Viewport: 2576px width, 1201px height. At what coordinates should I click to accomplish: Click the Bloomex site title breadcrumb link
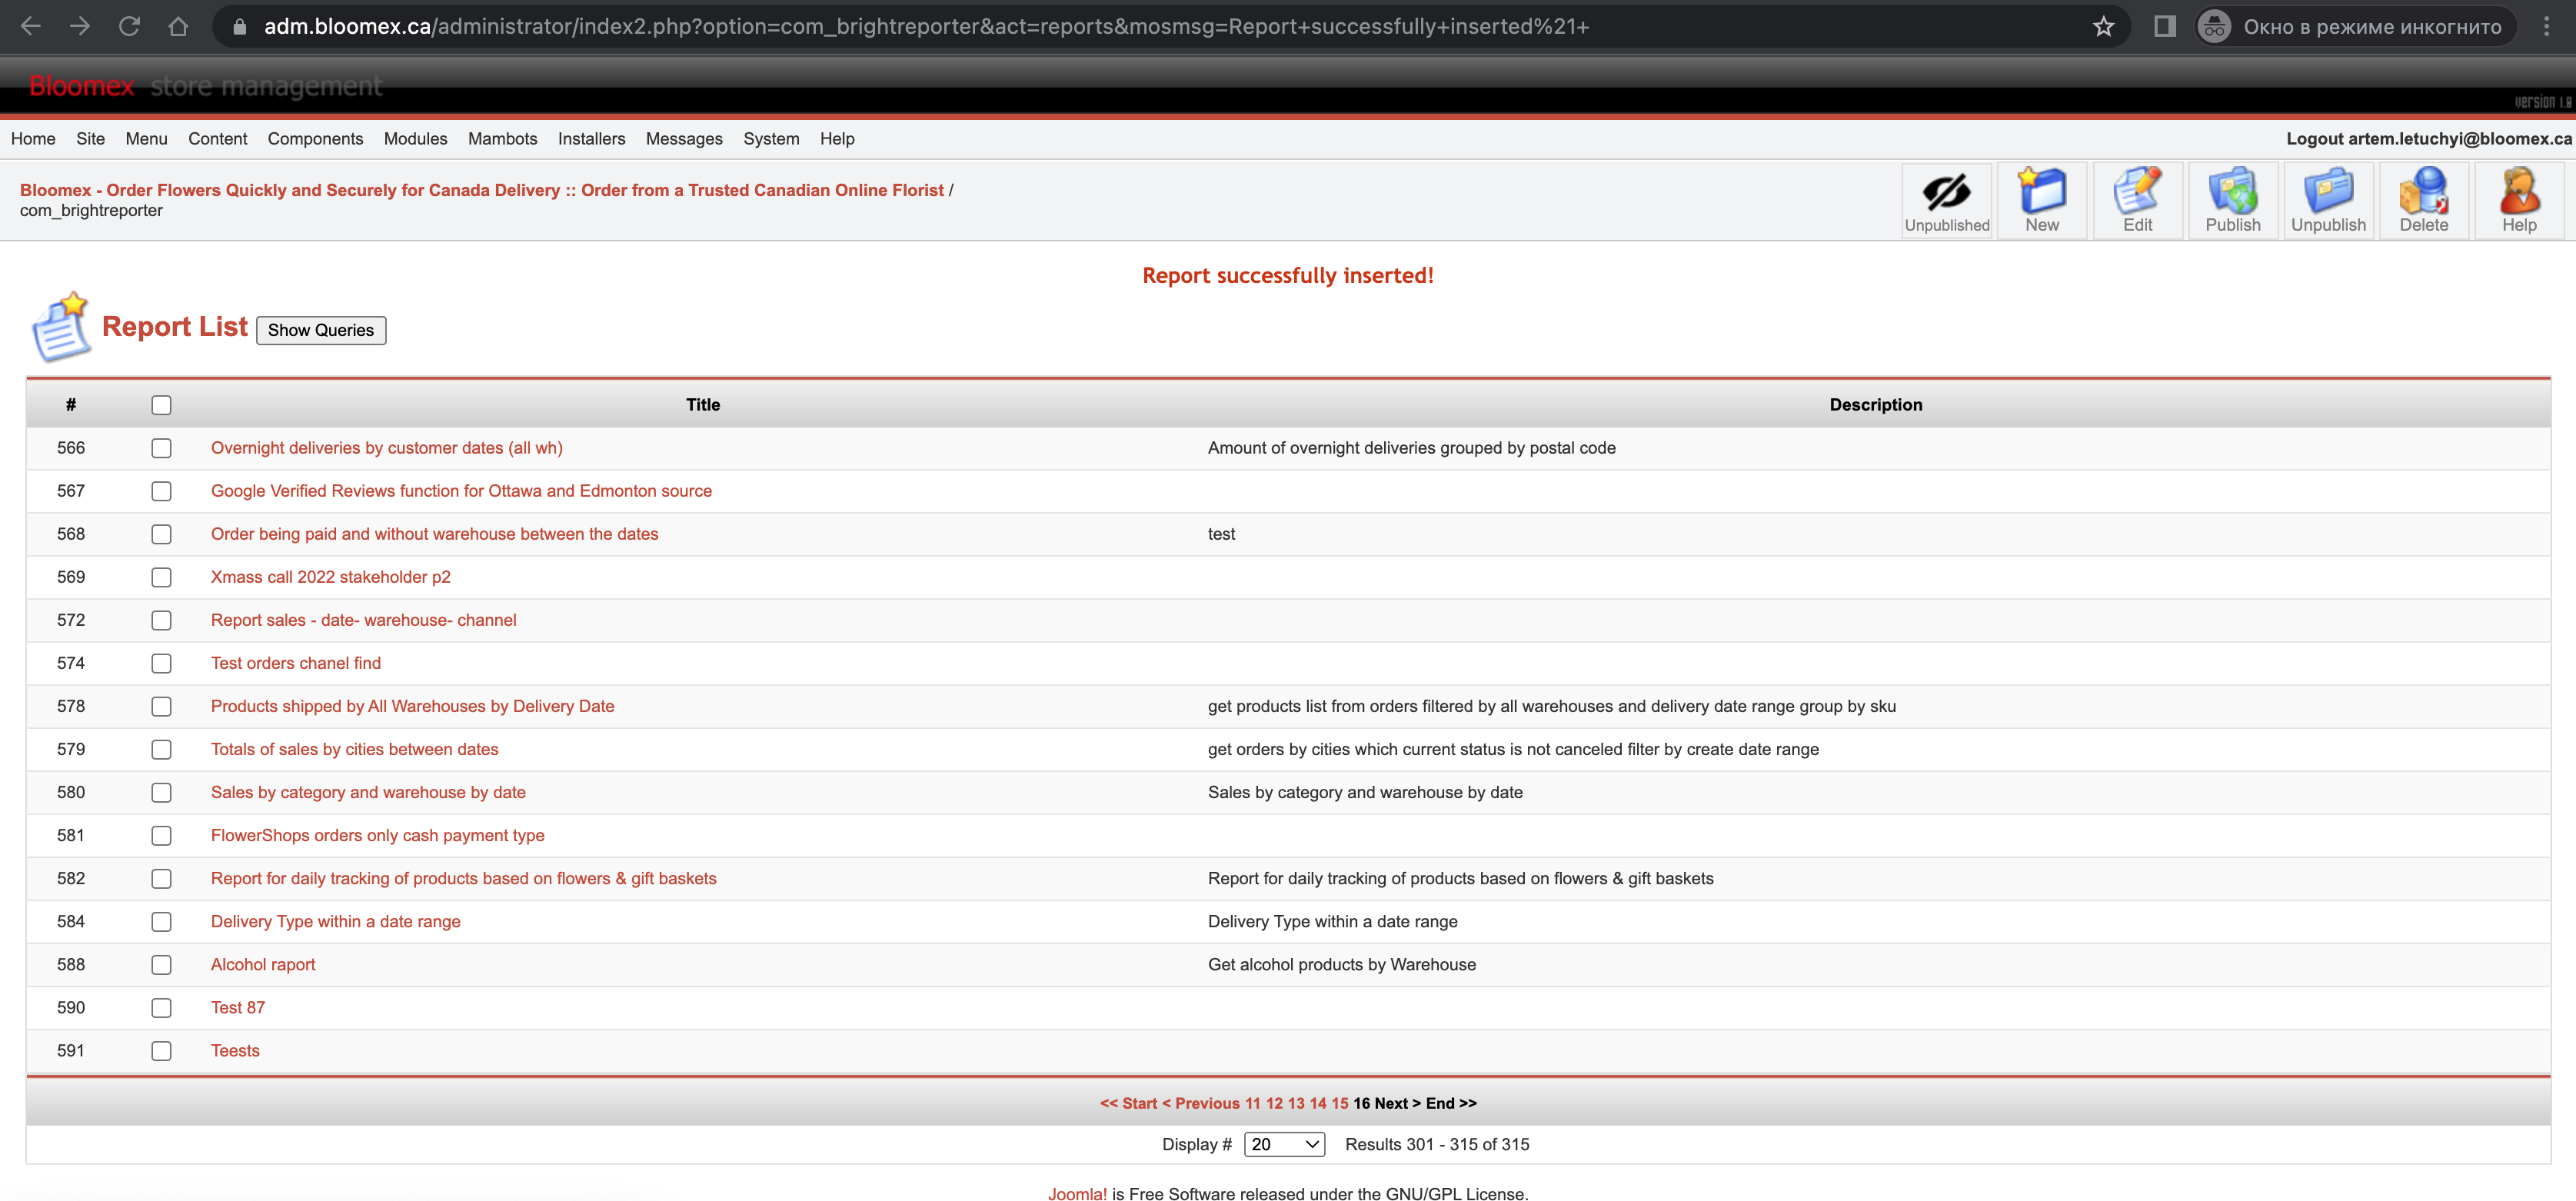(x=481, y=190)
